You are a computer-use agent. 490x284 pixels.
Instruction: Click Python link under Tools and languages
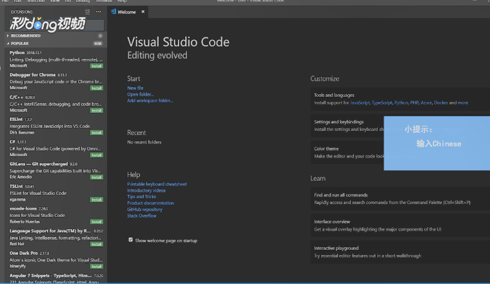[401, 103]
